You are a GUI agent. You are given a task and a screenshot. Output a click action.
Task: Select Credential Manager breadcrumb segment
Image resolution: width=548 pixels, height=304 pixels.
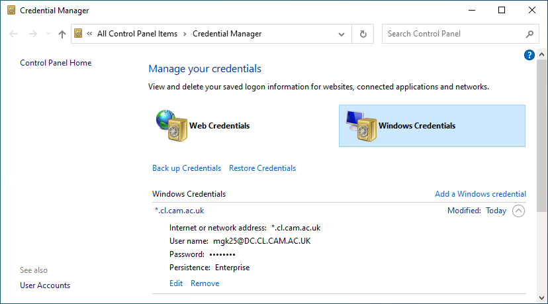pos(227,34)
